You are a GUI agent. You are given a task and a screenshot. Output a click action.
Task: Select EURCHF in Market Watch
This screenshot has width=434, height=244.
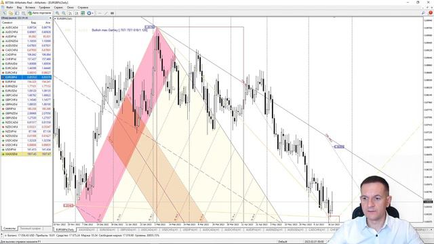pos(26,73)
